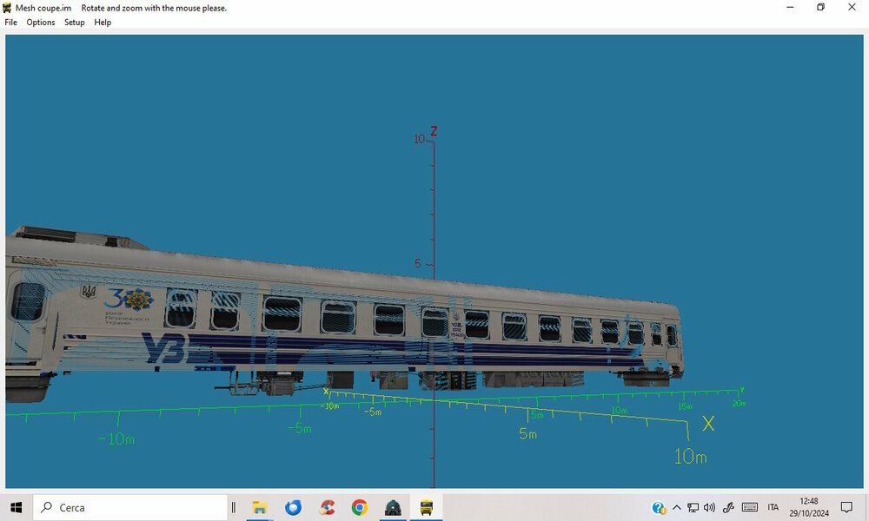Show hidden system tray icons

pos(677,507)
